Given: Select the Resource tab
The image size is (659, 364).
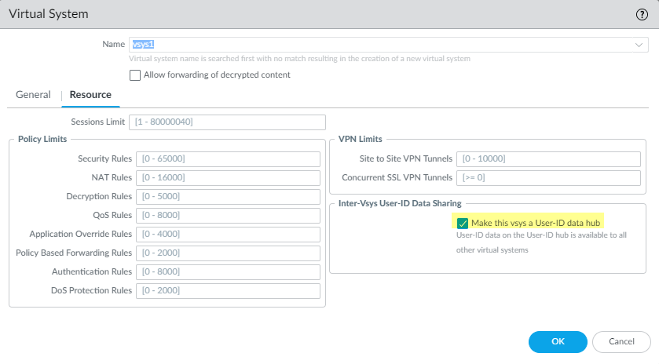Looking at the screenshot, I should click(90, 95).
